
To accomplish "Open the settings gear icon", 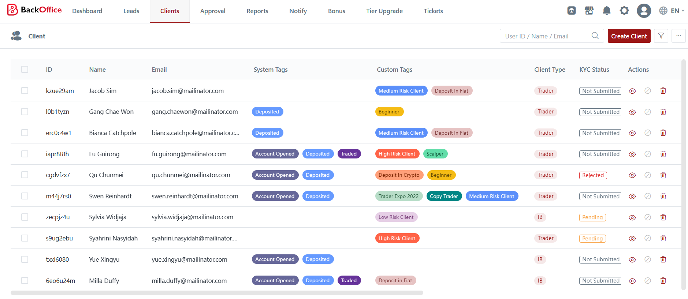I will point(624,11).
